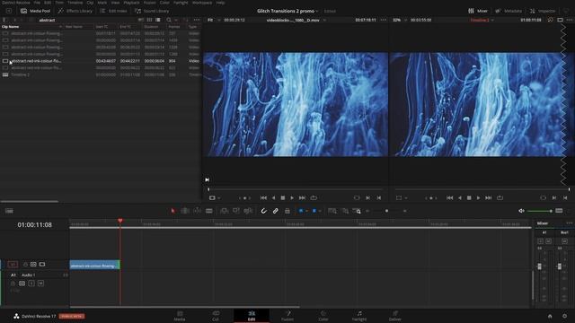Switch to the Fairlight page tab
The image size is (575, 323).
click(x=359, y=316)
